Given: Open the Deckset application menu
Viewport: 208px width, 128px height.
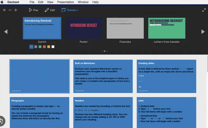Looking at the screenshot, I should click(x=13, y=2).
